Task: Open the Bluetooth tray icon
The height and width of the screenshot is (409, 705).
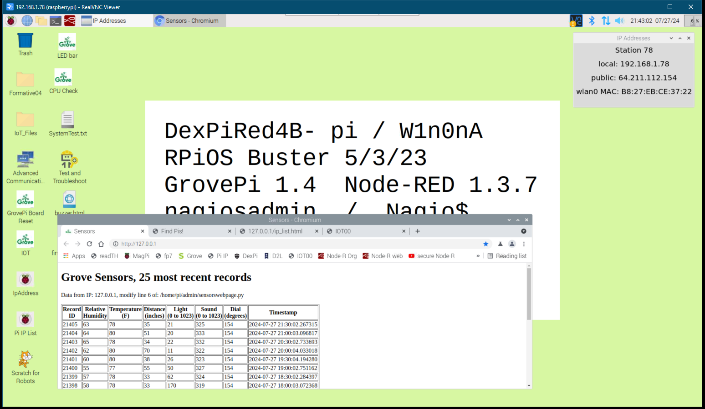Action: click(592, 20)
